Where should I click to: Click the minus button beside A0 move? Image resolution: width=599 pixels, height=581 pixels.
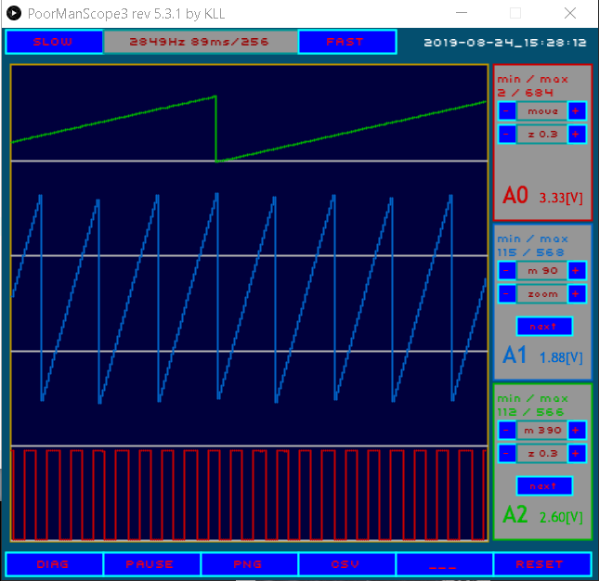pyautogui.click(x=507, y=110)
